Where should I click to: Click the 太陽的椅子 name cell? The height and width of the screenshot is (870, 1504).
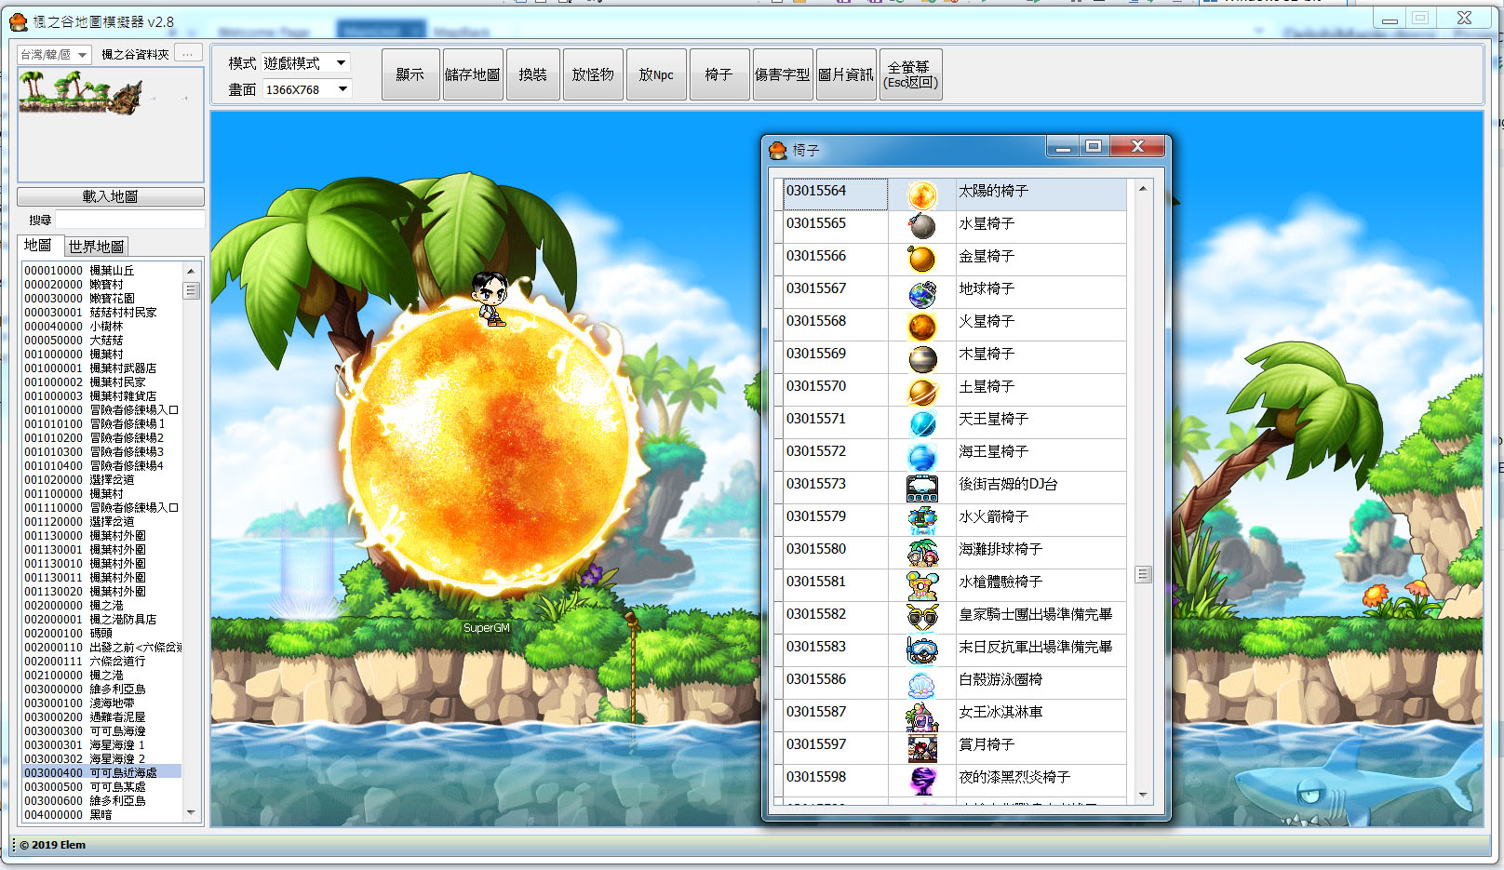1041,194
